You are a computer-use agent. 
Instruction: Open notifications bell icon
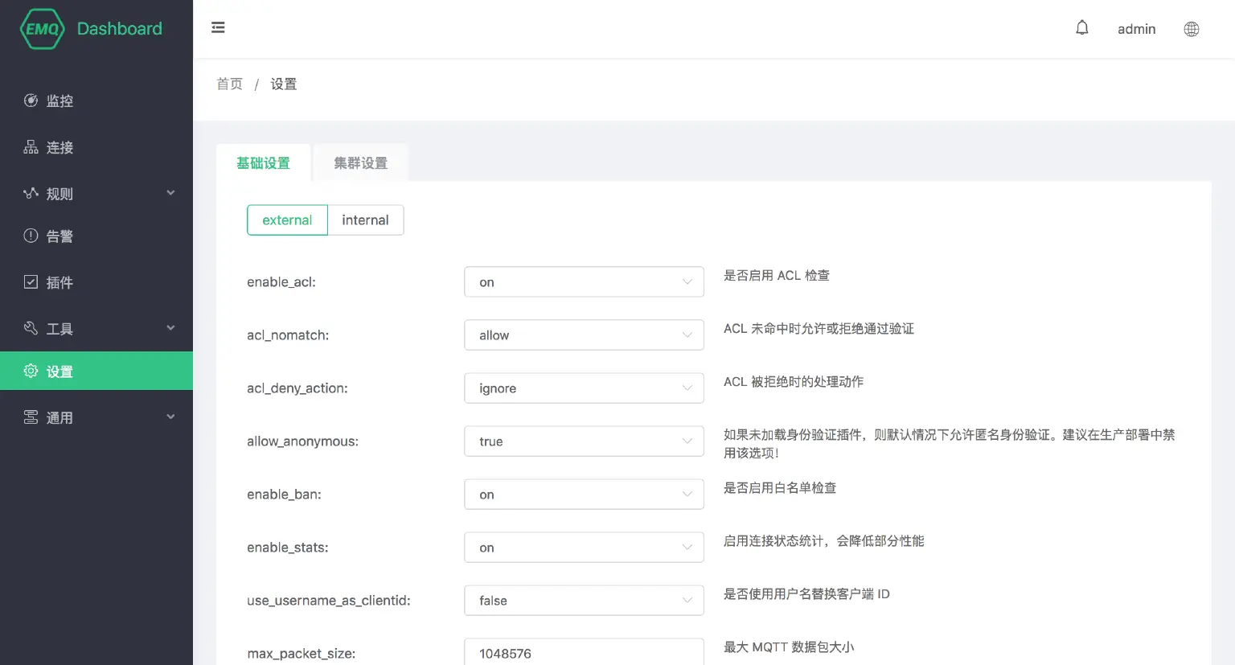(1082, 28)
